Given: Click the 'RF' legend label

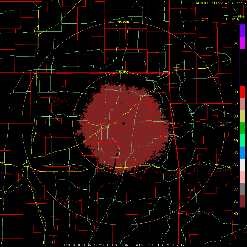Looking at the screenshot, I should pyautogui.click(x=236, y=31).
